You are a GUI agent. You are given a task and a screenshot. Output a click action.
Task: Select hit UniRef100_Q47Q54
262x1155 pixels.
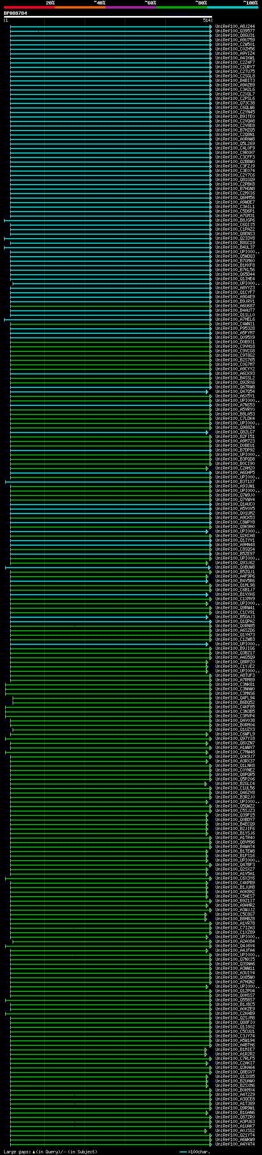click(235, 391)
